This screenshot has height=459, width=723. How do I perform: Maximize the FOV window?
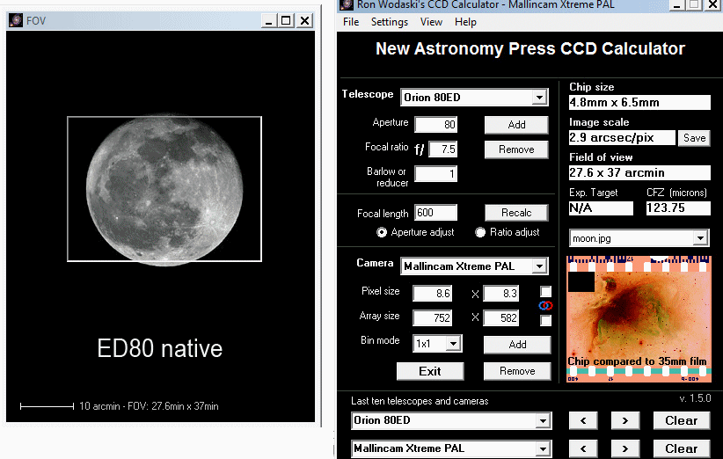coord(287,20)
